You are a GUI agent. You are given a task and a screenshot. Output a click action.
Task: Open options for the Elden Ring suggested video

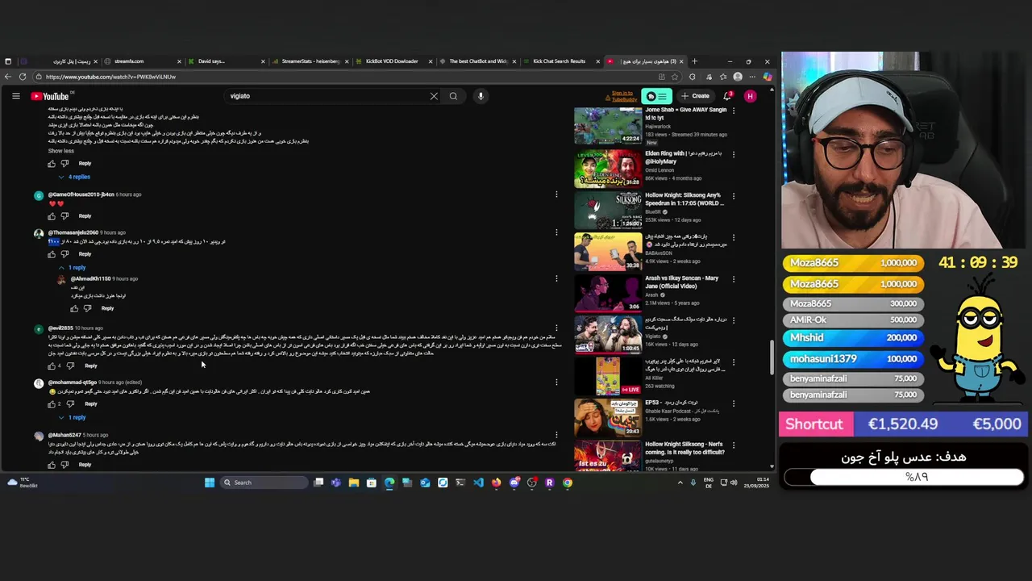733,154
